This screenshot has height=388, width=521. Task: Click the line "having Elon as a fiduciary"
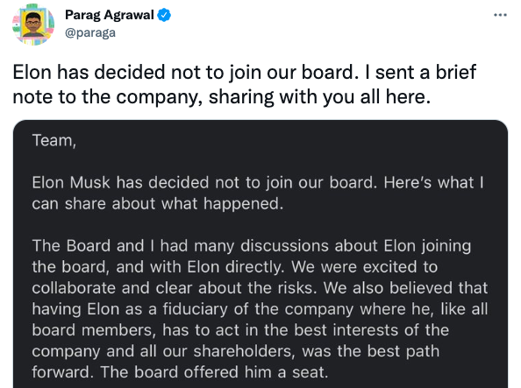point(260,309)
